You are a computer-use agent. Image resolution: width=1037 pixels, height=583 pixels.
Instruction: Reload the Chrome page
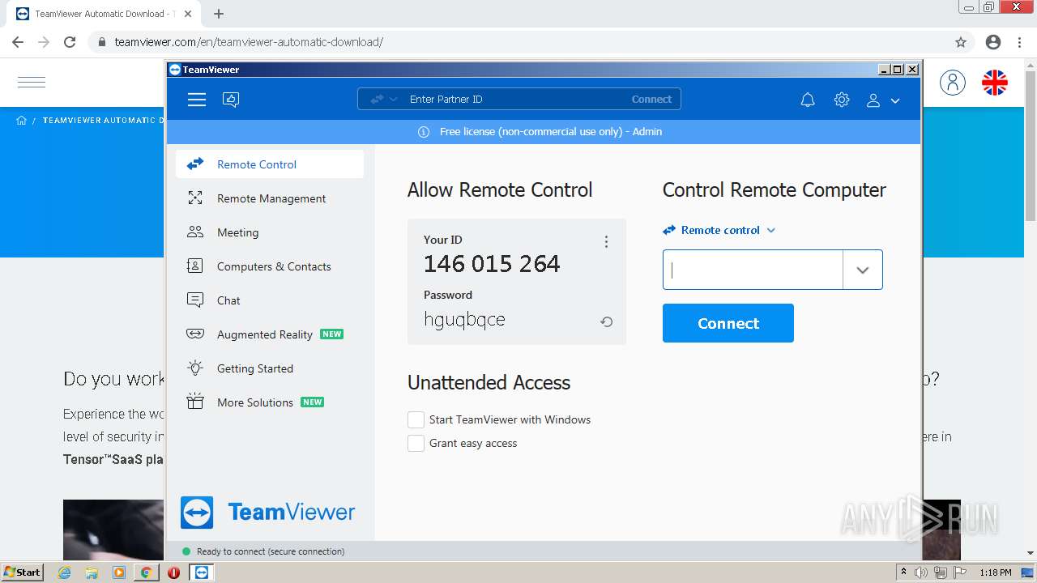pyautogui.click(x=70, y=42)
